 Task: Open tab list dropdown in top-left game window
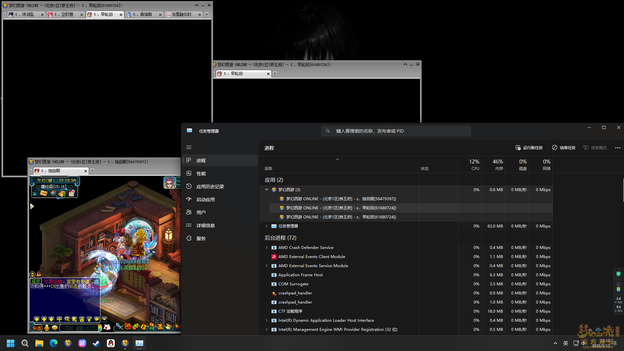pos(5,15)
